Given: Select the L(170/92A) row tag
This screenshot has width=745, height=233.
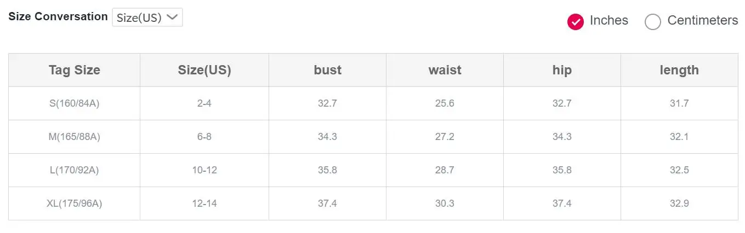Looking at the screenshot, I should 74,170.
